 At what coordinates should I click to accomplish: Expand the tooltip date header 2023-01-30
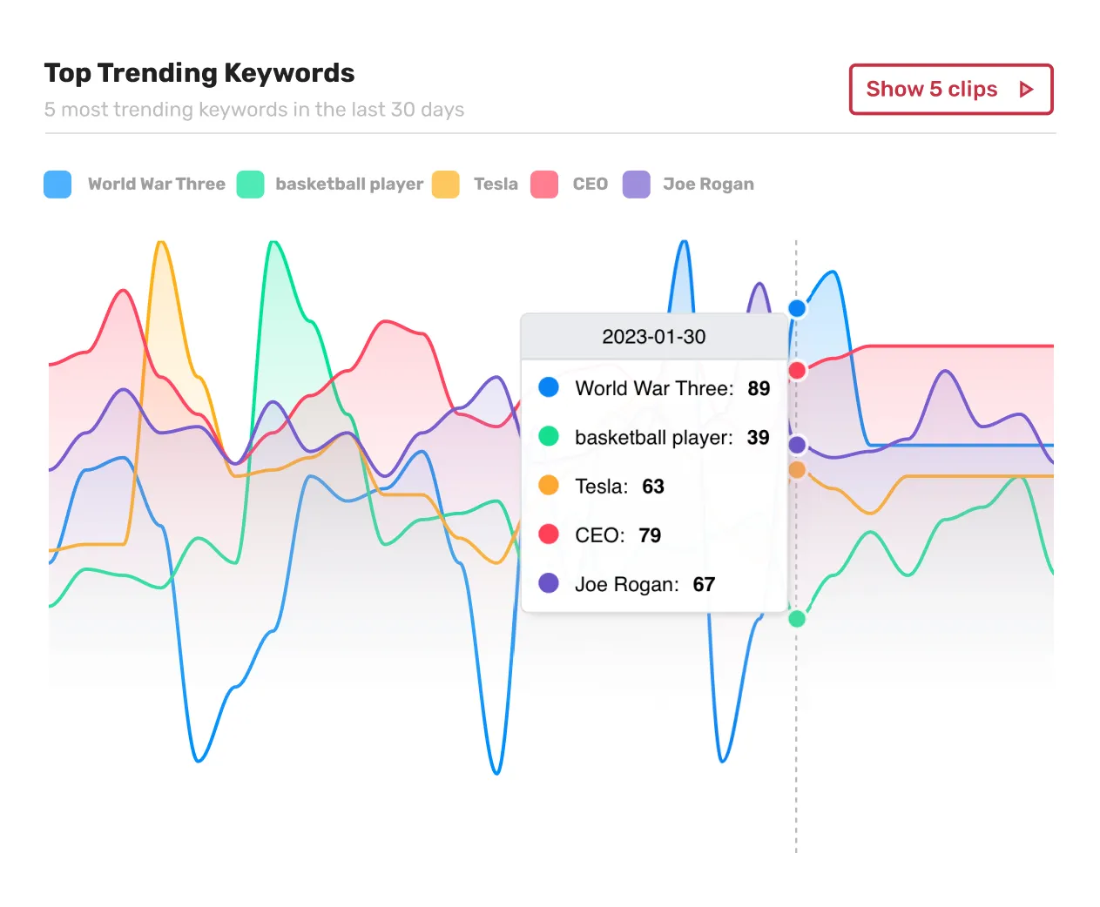[x=654, y=337]
